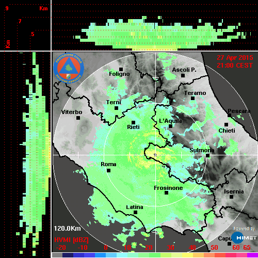Screen dimensions: 258x258
Task: Click the 'Roma' map label
Action: pyautogui.click(x=108, y=164)
